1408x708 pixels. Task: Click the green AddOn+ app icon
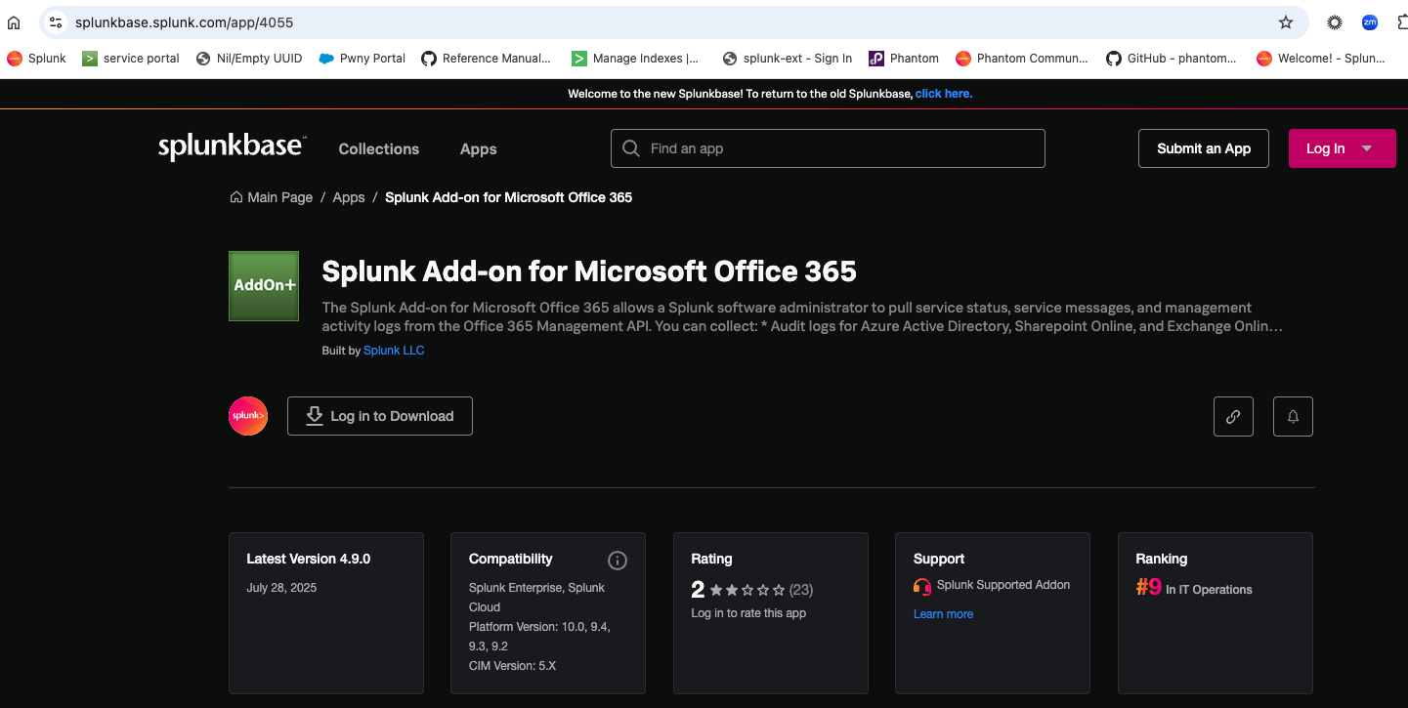pyautogui.click(x=264, y=286)
